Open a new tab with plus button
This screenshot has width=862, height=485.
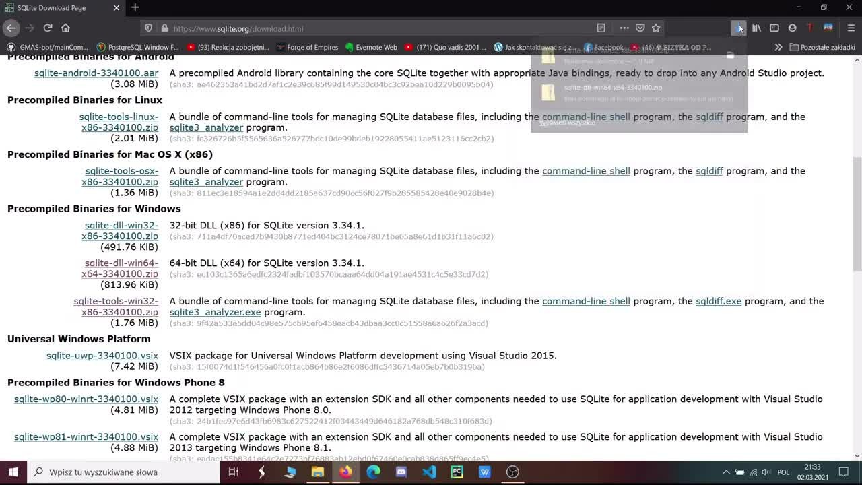pos(135,7)
